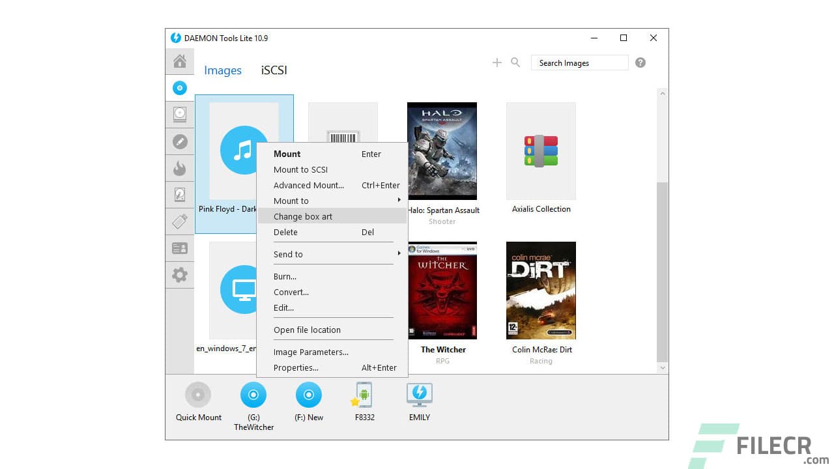Expand the Mount to submenu

pos(291,201)
